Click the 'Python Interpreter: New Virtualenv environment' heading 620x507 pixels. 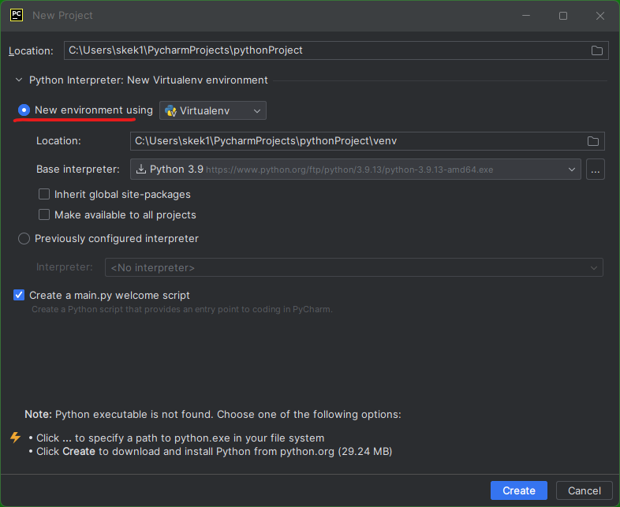tap(148, 80)
